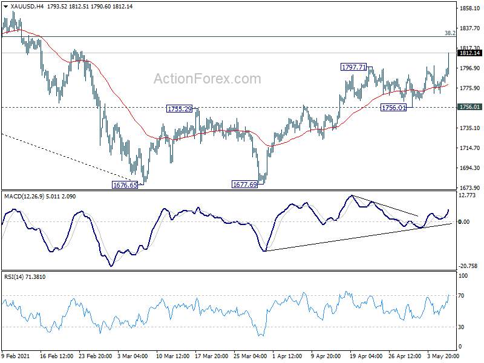Click the 1677.69 low price label

coord(244,185)
